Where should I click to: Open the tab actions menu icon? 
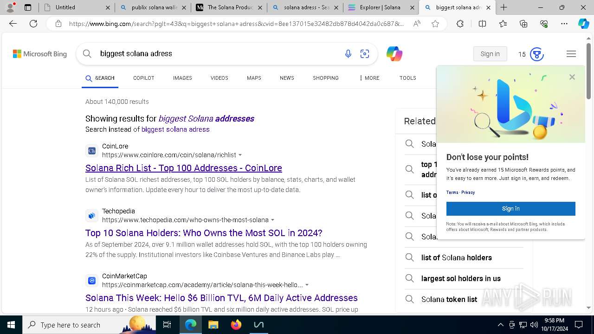point(28,7)
